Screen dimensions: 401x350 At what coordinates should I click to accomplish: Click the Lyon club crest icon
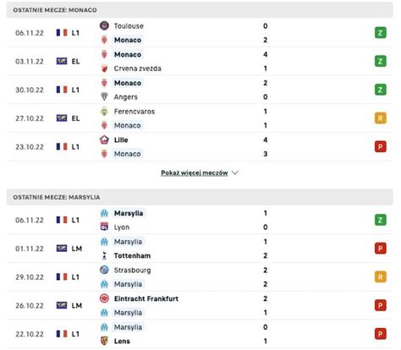104,227
